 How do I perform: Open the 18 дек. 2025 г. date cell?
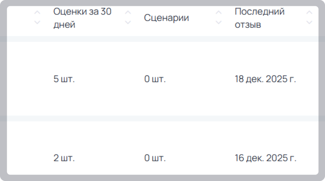265,79
